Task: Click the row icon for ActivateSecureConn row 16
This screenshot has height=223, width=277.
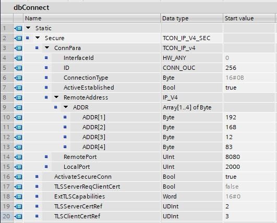Action: [18, 177]
